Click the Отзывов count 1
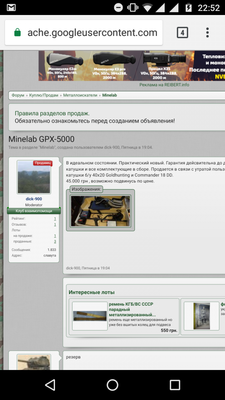Viewport: 225px width, 400px height. pyautogui.click(x=55, y=225)
